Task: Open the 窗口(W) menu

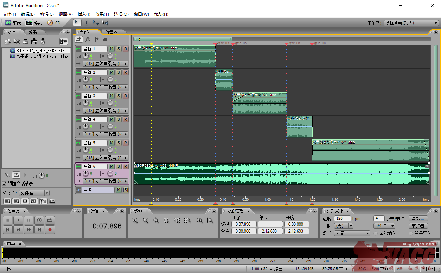Action: 141,14
